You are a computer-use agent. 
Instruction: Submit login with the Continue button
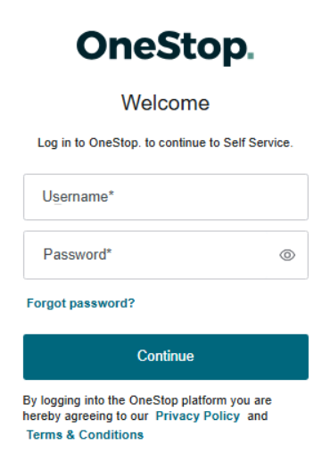pos(166,357)
